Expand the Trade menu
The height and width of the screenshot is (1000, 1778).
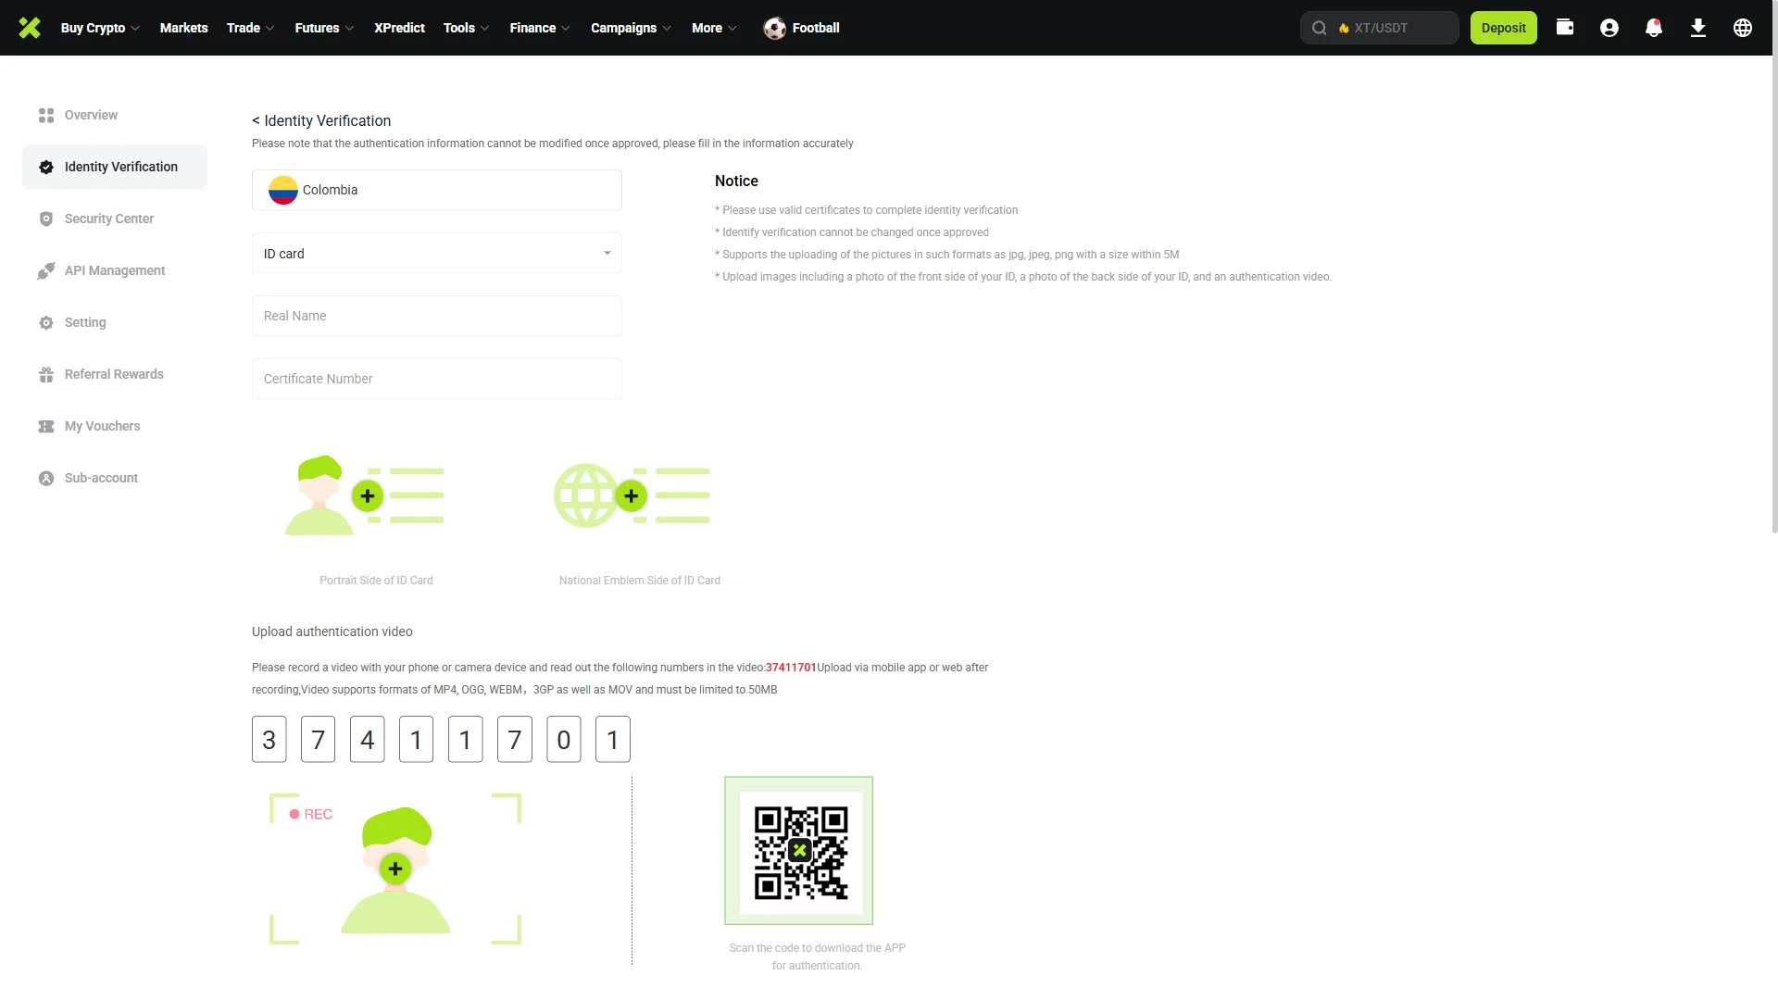(250, 28)
